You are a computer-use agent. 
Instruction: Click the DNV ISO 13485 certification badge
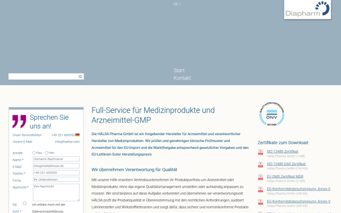tap(272, 114)
